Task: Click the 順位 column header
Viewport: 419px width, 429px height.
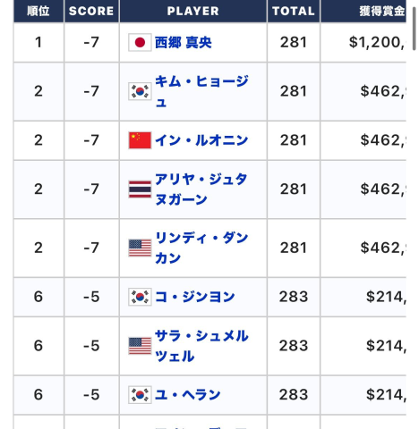Action: coord(38,11)
